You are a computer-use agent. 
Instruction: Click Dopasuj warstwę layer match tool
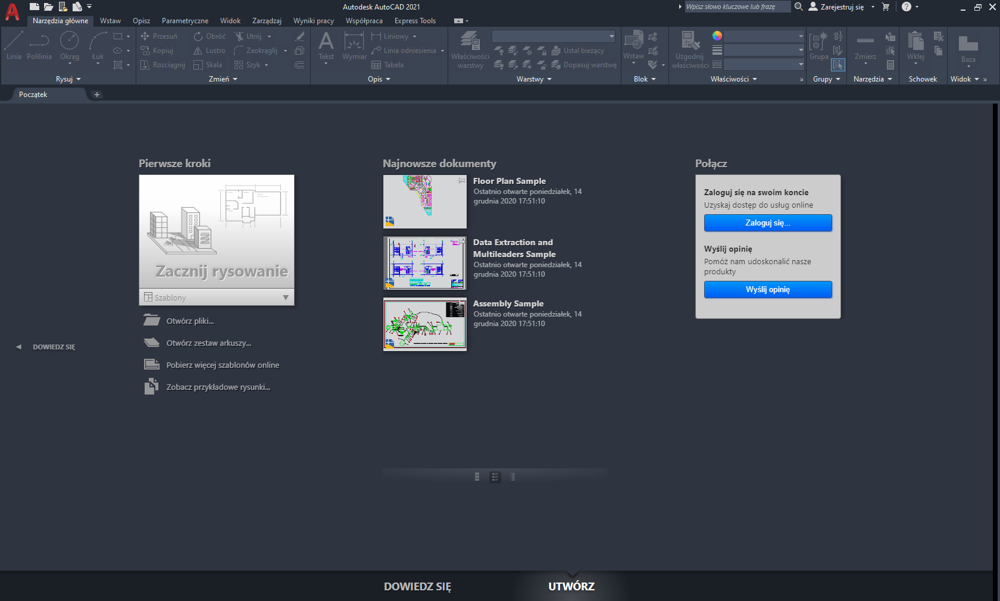(585, 65)
